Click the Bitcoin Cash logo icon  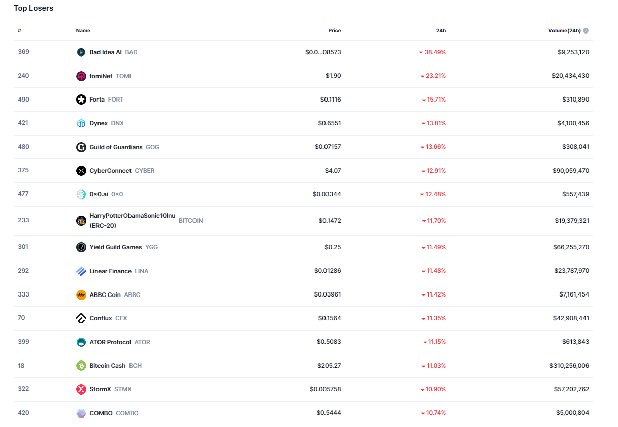pos(81,366)
